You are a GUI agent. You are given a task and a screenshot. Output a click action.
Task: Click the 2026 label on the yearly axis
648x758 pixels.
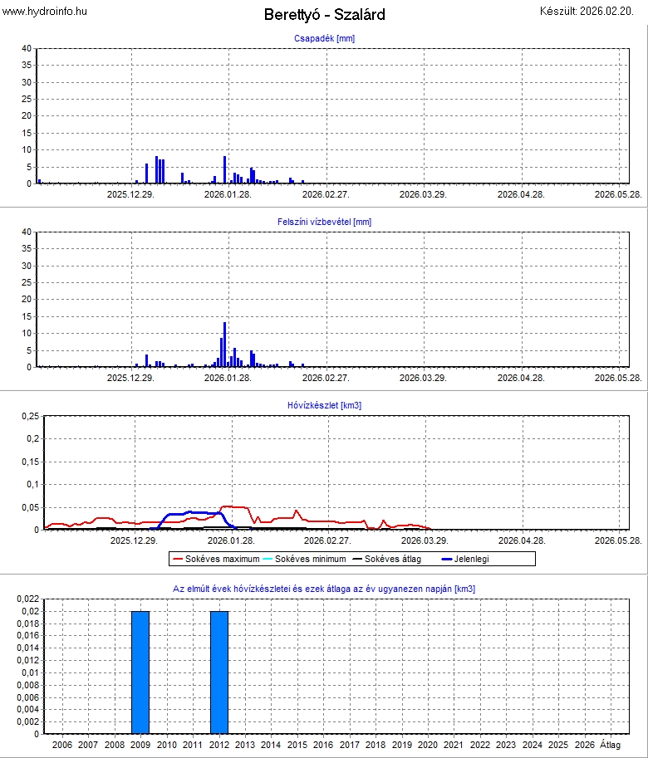584,745
